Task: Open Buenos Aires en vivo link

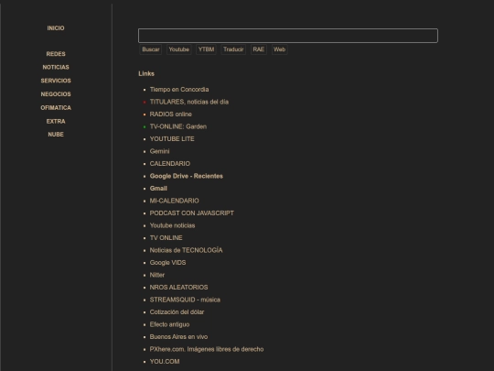Action: [x=179, y=337]
